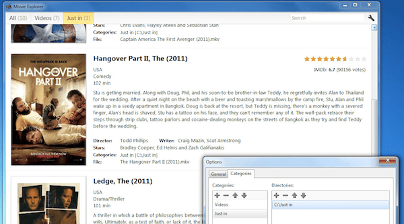
Task: Click the Search input field
Action: pyautogui.click(x=327, y=18)
